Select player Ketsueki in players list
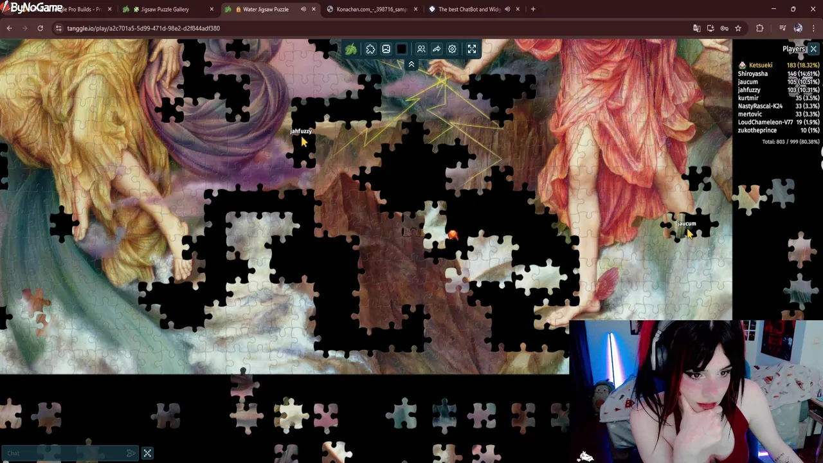The height and width of the screenshot is (463, 823). click(761, 66)
